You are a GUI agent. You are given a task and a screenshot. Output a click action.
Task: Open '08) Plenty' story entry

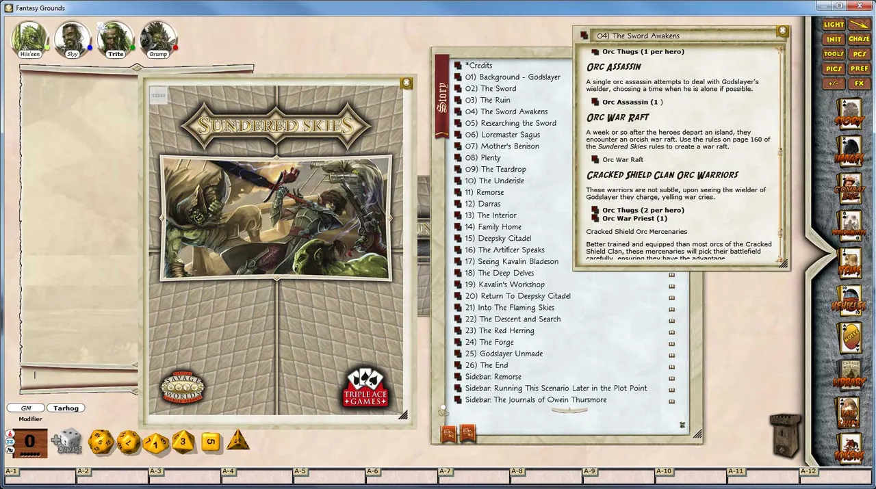[482, 158]
